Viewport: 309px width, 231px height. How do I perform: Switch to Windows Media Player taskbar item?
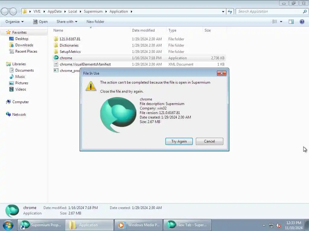(x=139, y=225)
